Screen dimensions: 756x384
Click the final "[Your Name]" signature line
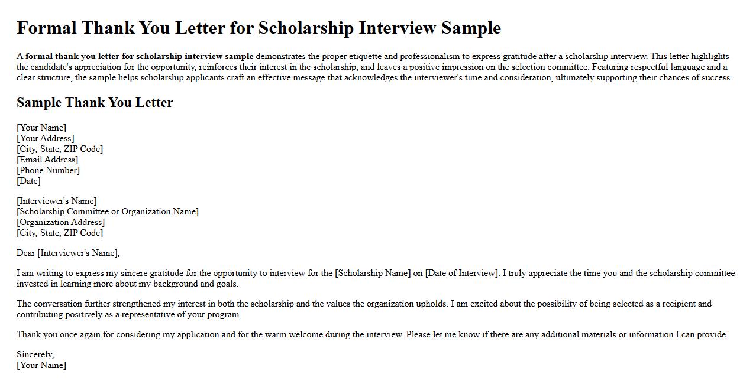pos(41,365)
